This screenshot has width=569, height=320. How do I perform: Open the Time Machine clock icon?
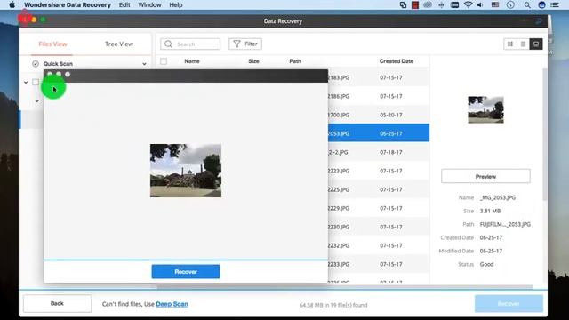click(x=510, y=5)
